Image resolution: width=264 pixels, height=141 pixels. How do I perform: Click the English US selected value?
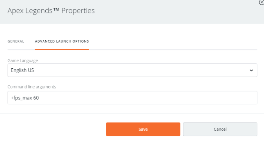[22, 70]
